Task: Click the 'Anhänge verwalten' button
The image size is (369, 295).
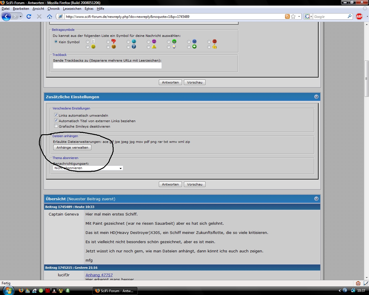Action: pyautogui.click(x=72, y=147)
